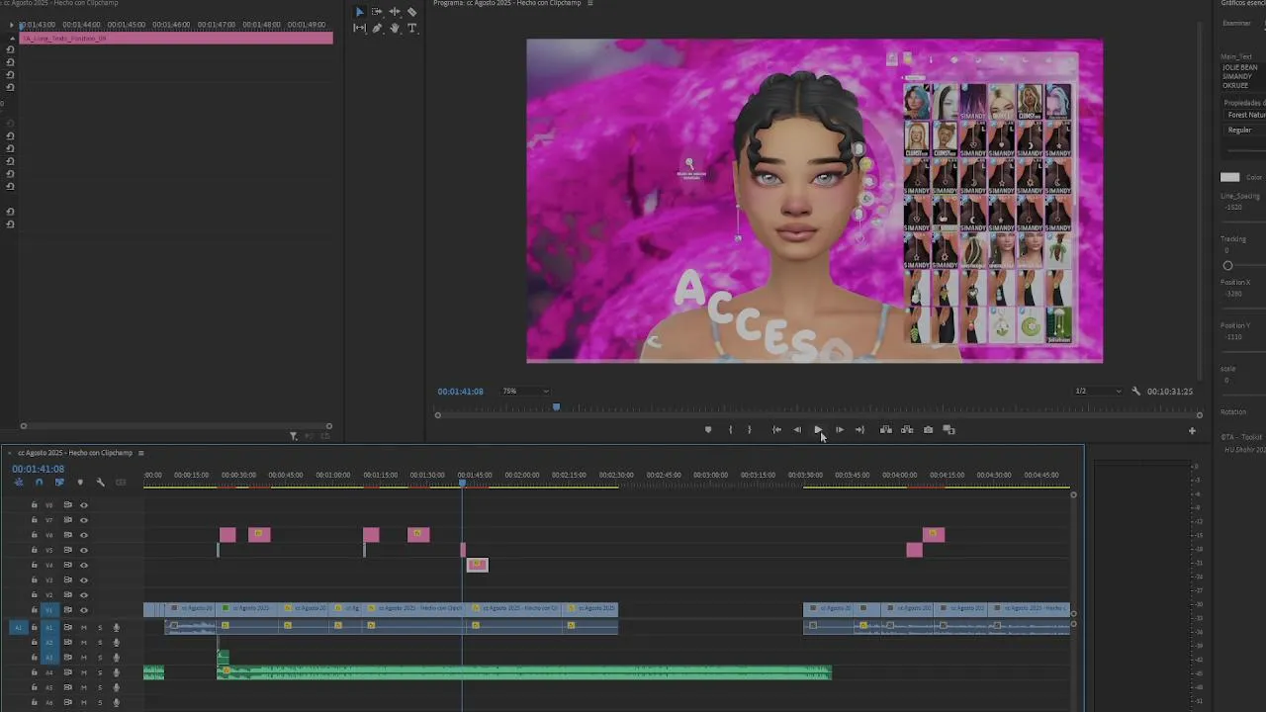This screenshot has height=712, width=1266.
Task: Export frame with camera icon
Action: 928,430
